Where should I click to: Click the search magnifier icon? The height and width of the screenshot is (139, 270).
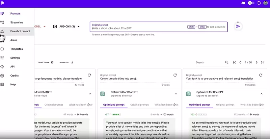point(226,62)
